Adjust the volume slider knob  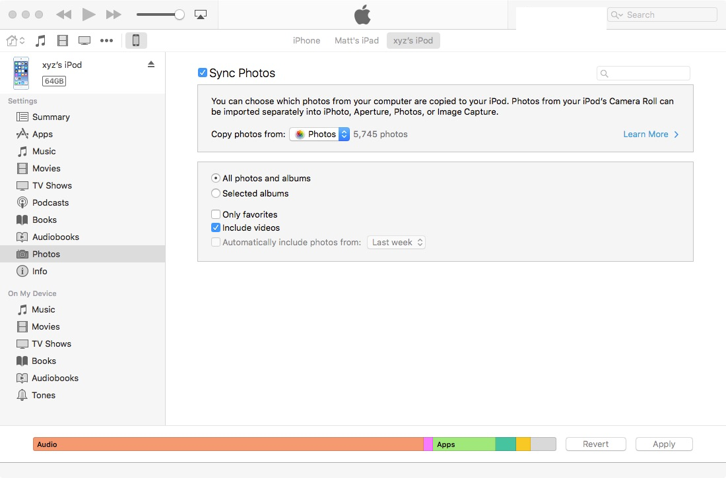pyautogui.click(x=179, y=15)
